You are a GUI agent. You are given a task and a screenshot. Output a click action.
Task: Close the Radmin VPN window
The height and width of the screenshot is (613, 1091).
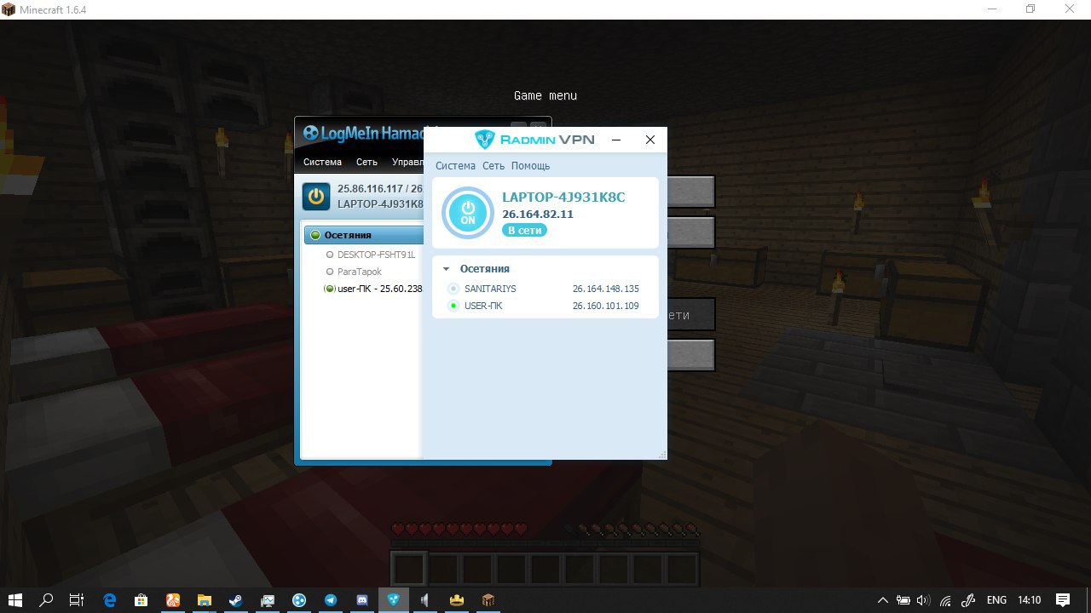coord(649,140)
